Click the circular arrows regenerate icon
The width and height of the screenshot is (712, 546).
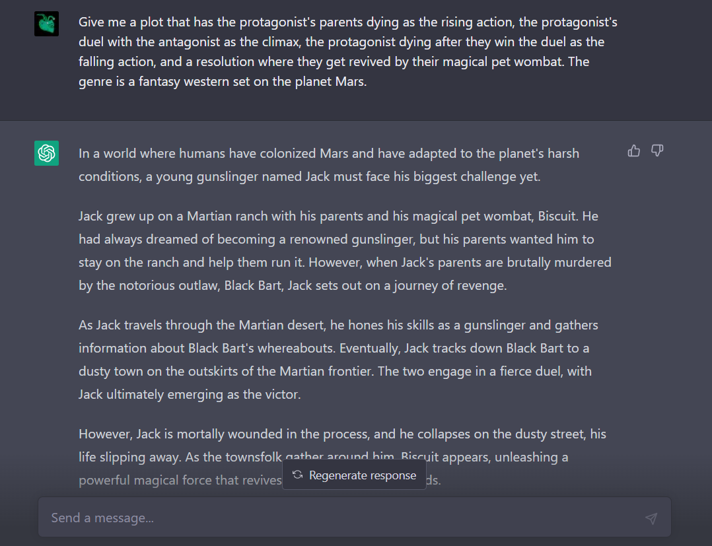tap(298, 475)
